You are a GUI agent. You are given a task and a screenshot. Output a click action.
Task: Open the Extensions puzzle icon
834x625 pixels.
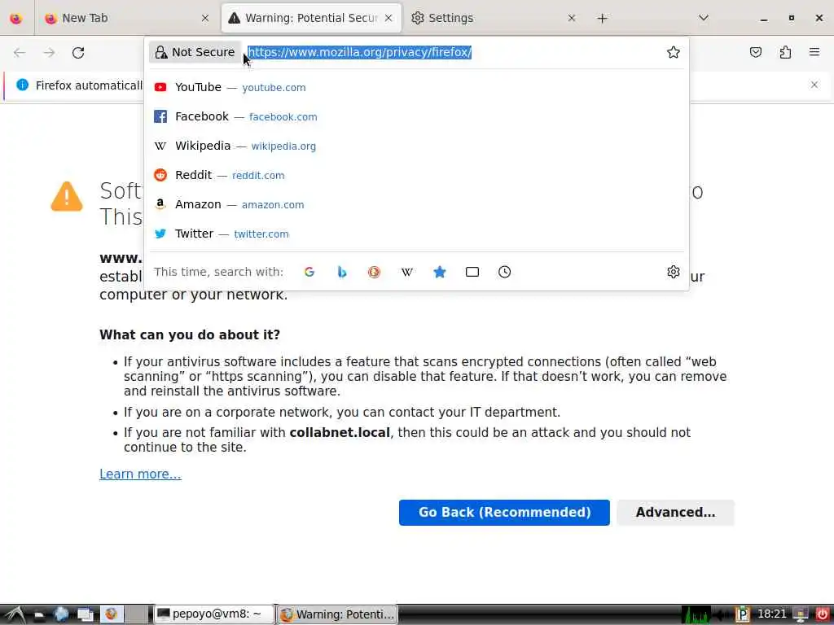pos(785,52)
